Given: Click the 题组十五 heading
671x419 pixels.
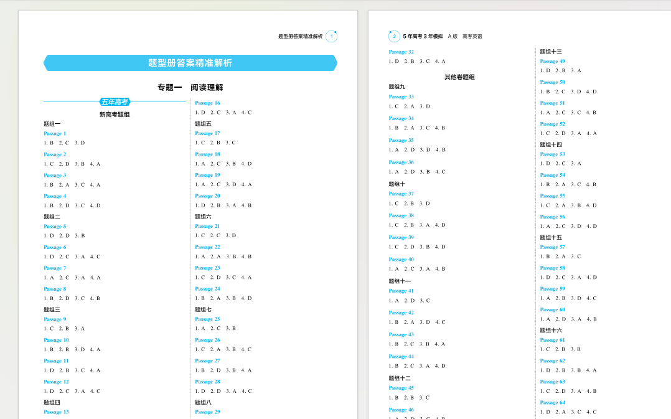Looking at the screenshot, I should 551,238.
